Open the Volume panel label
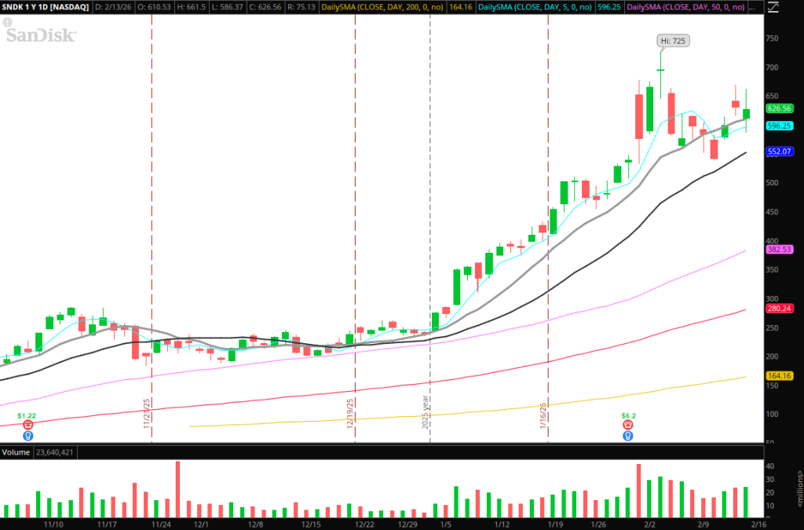804x530 pixels. [x=16, y=452]
